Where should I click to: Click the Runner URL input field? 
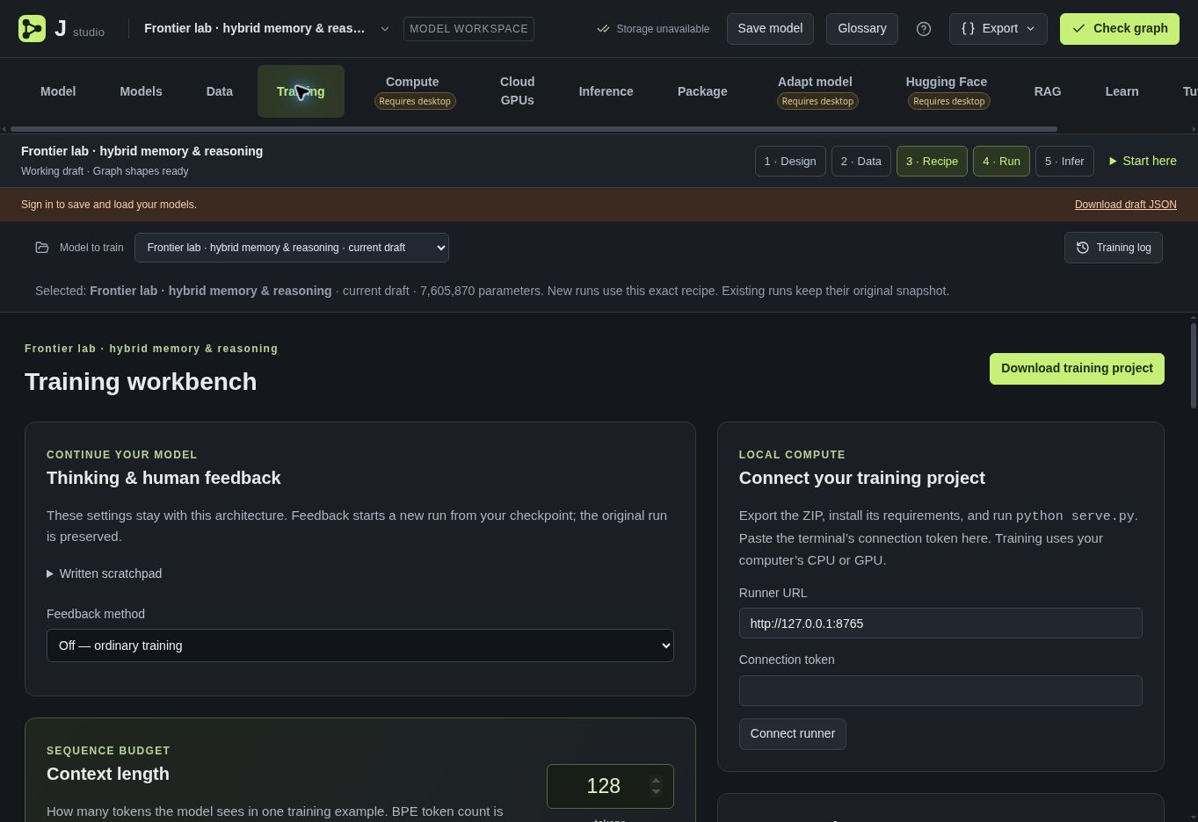click(940, 624)
